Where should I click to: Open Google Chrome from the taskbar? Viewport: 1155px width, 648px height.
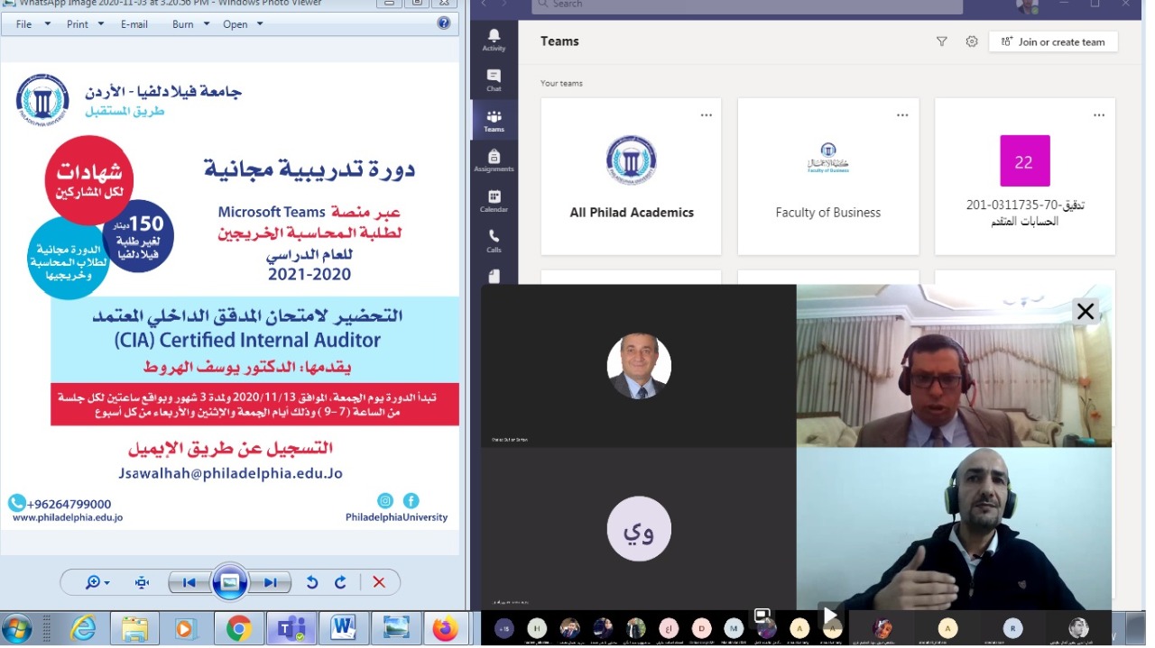point(238,628)
